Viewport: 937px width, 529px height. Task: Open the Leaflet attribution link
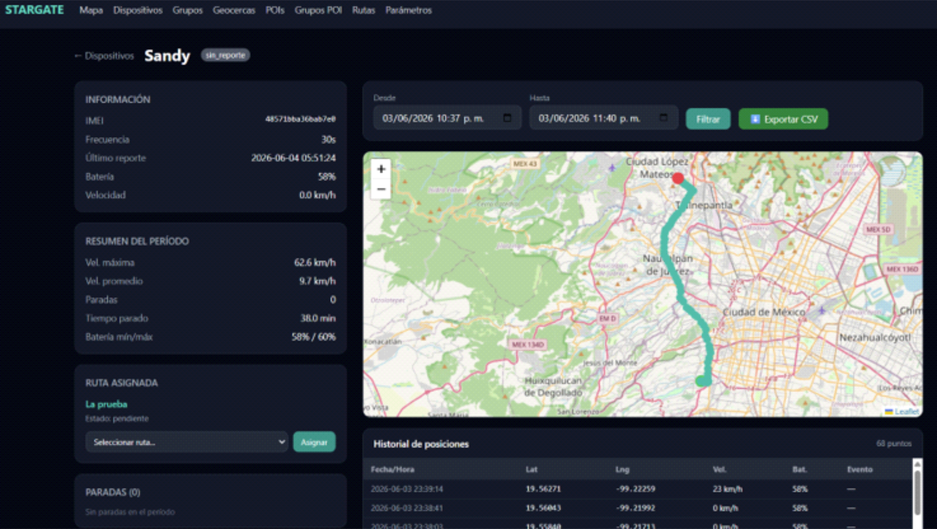906,412
